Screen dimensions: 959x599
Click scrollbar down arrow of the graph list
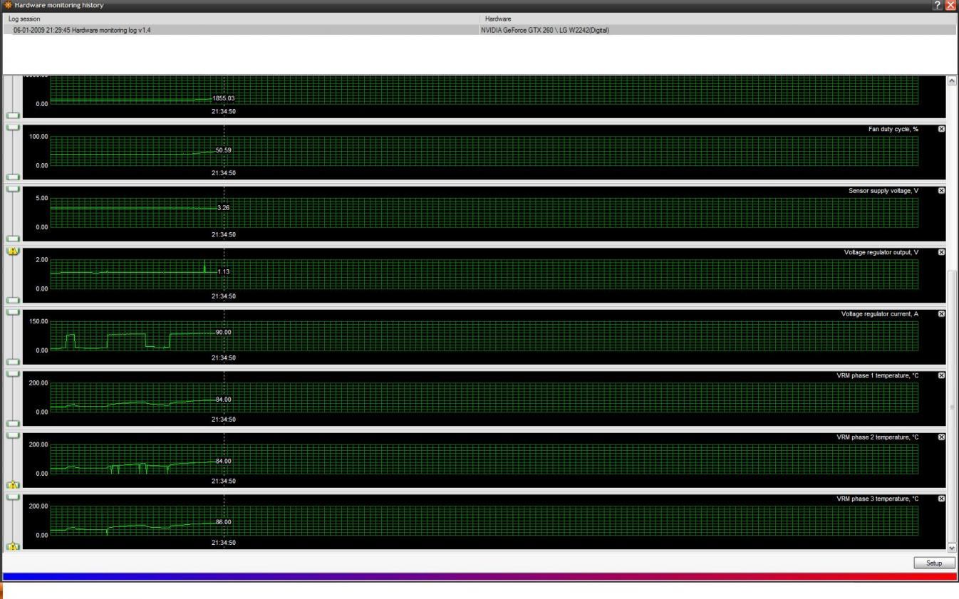(953, 547)
